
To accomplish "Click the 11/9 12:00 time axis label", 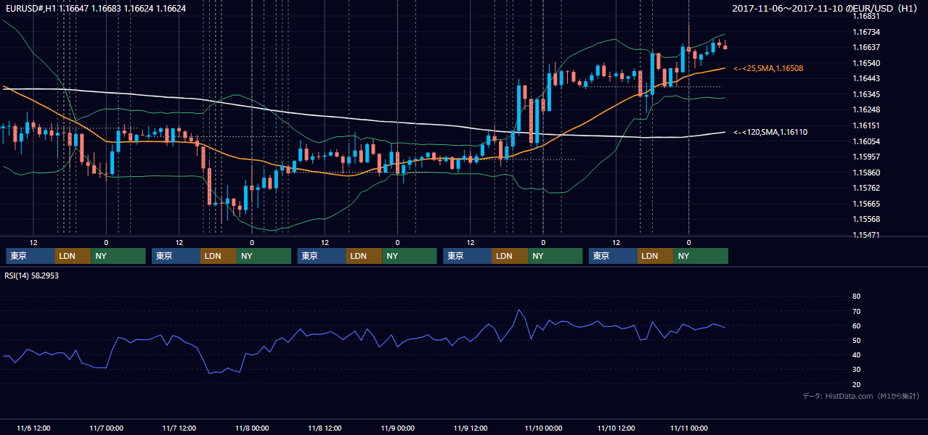I will [471, 428].
